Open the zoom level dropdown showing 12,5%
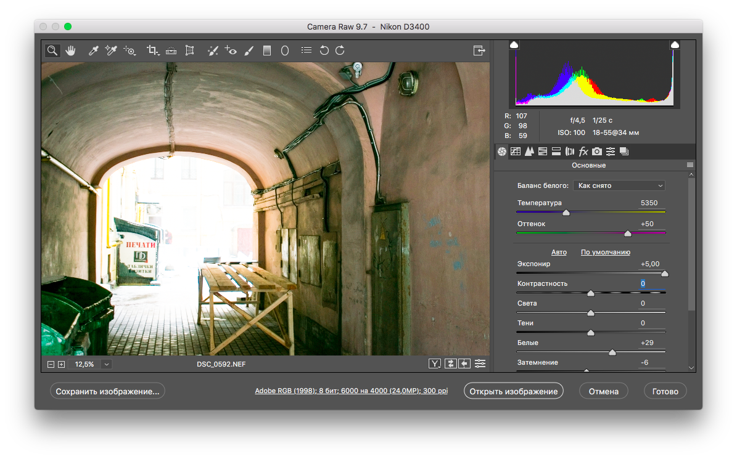The image size is (737, 459). pos(107,364)
